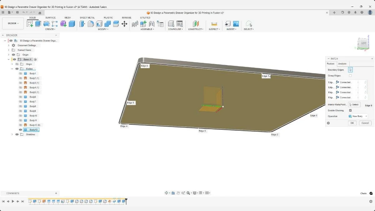Disable the Enable Chaining checkbox
Image resolution: width=375 pixels, height=211 pixels.
pos(350,110)
